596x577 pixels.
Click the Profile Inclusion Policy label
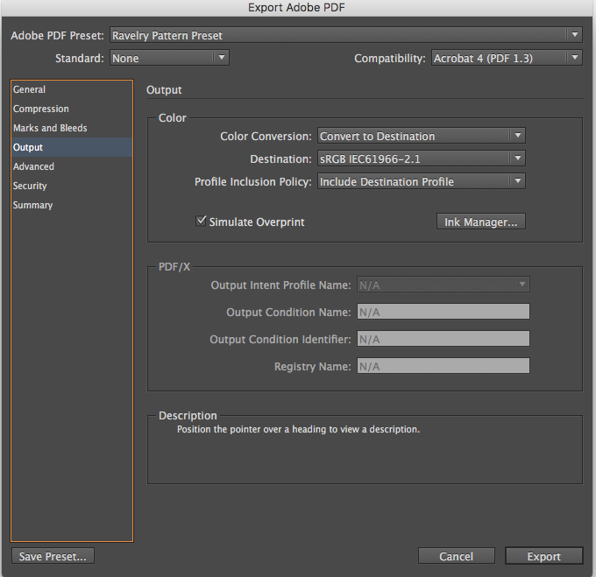click(x=253, y=181)
